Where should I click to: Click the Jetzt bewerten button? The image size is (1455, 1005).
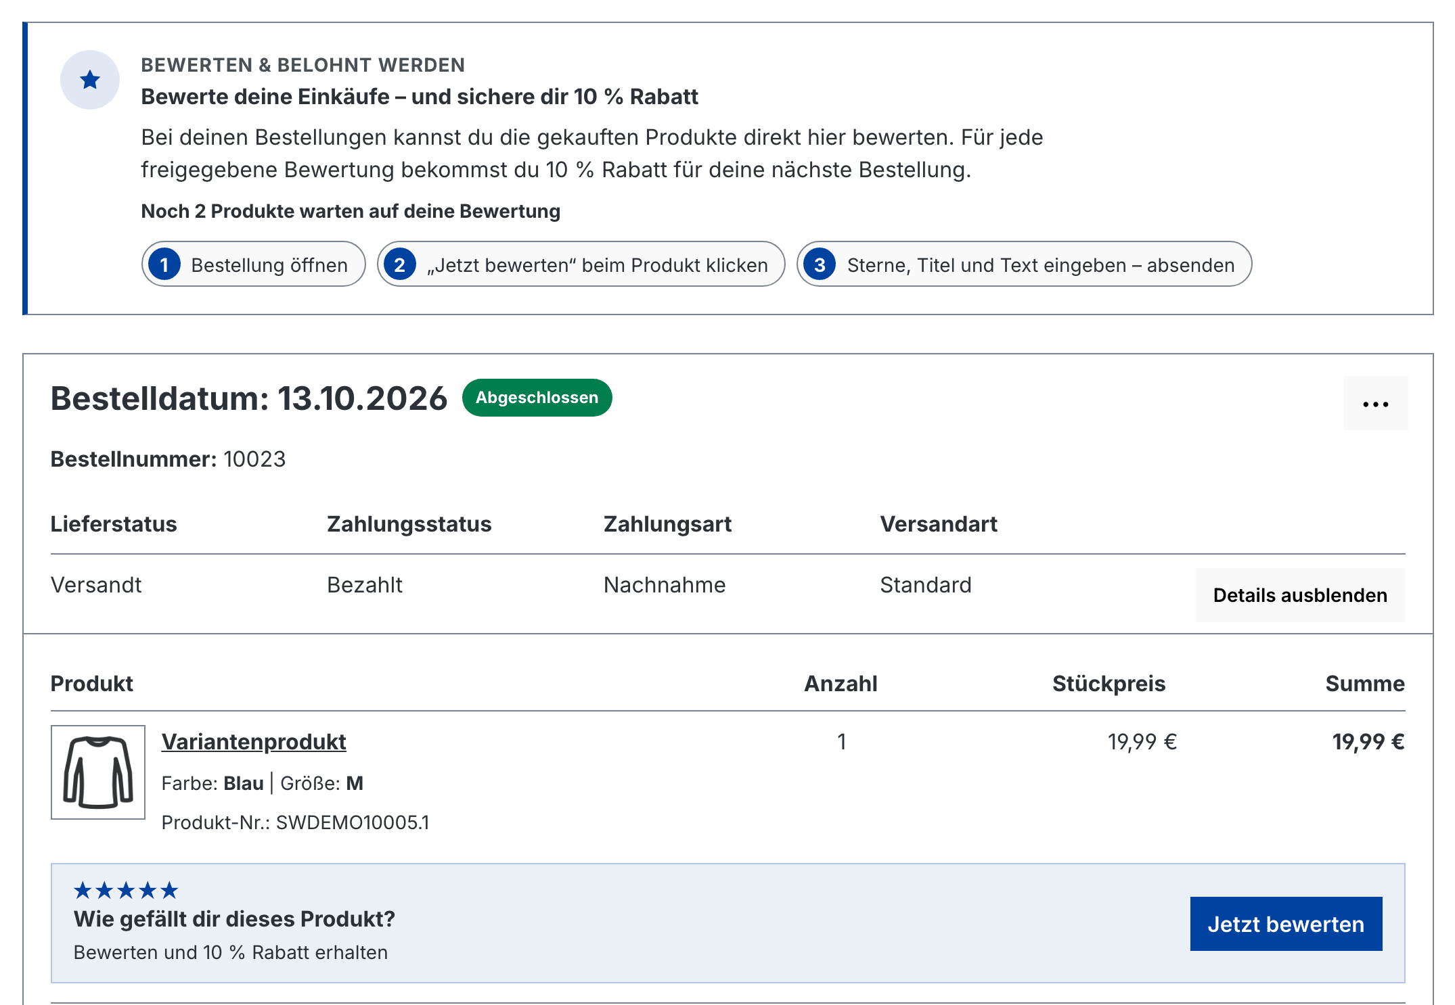1286,924
